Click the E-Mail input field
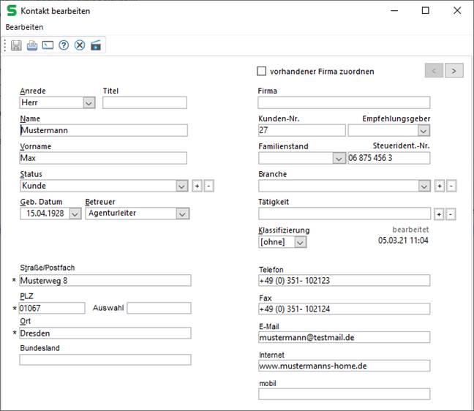This screenshot has width=474, height=411. [x=344, y=337]
